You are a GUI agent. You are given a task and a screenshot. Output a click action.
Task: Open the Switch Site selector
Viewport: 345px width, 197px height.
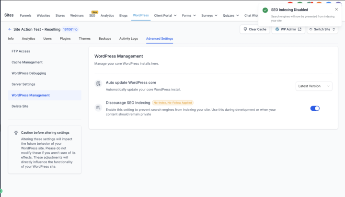322,29
